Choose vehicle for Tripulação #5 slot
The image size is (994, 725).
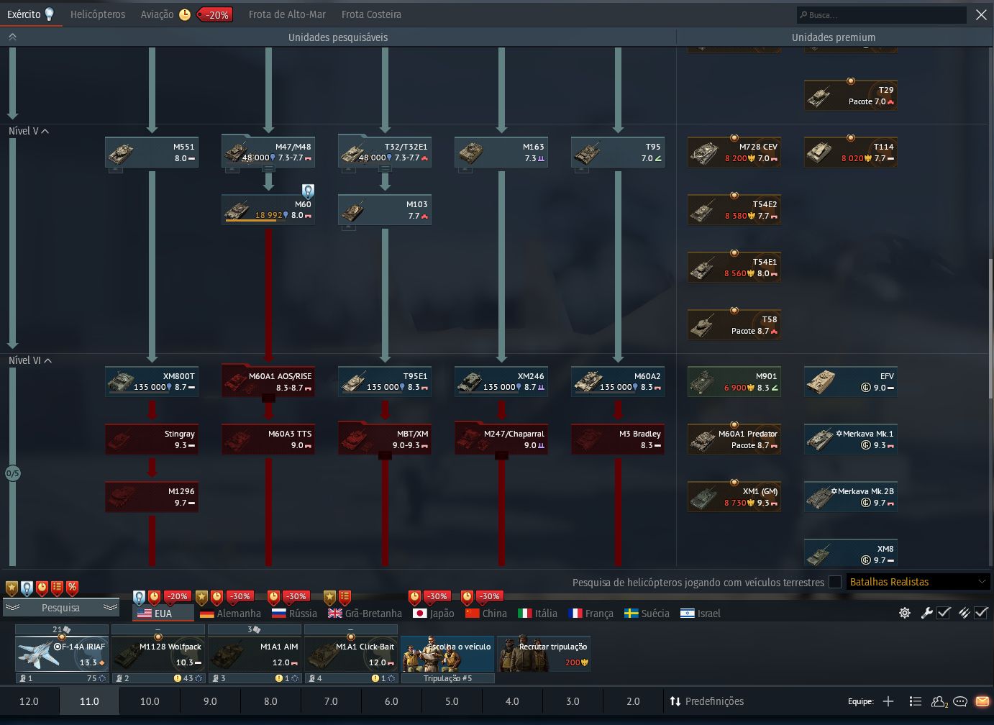tap(447, 654)
